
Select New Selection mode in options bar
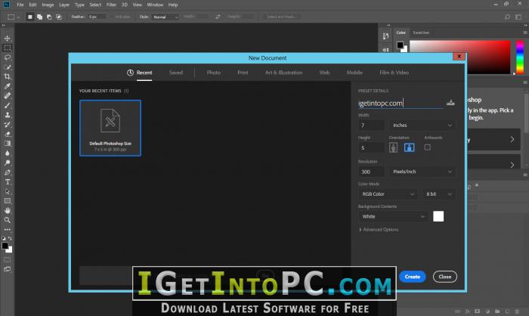pyautogui.click(x=30, y=17)
